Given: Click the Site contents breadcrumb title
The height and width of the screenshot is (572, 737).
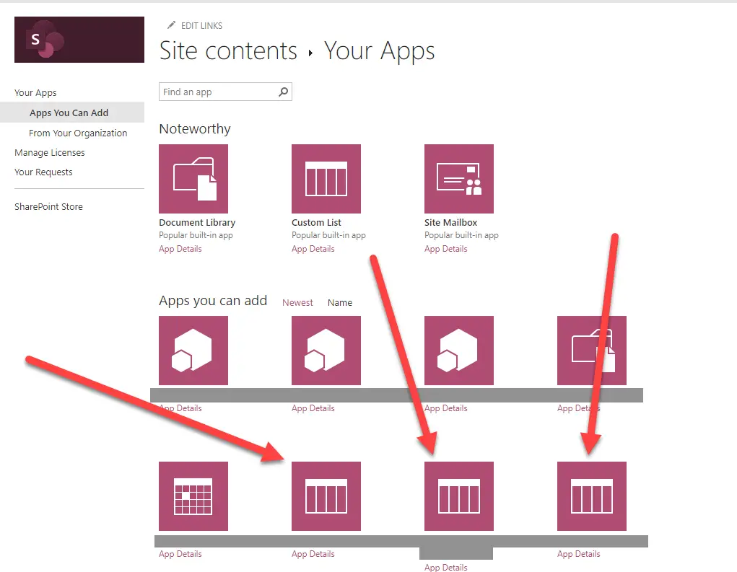Looking at the screenshot, I should (x=228, y=51).
